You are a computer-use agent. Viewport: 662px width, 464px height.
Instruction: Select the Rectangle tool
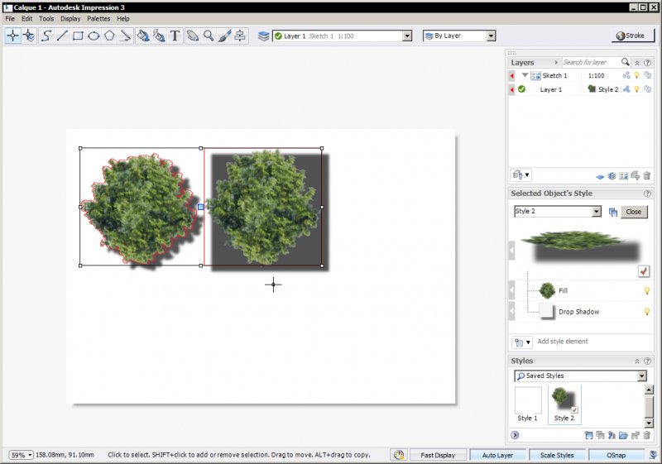point(78,36)
